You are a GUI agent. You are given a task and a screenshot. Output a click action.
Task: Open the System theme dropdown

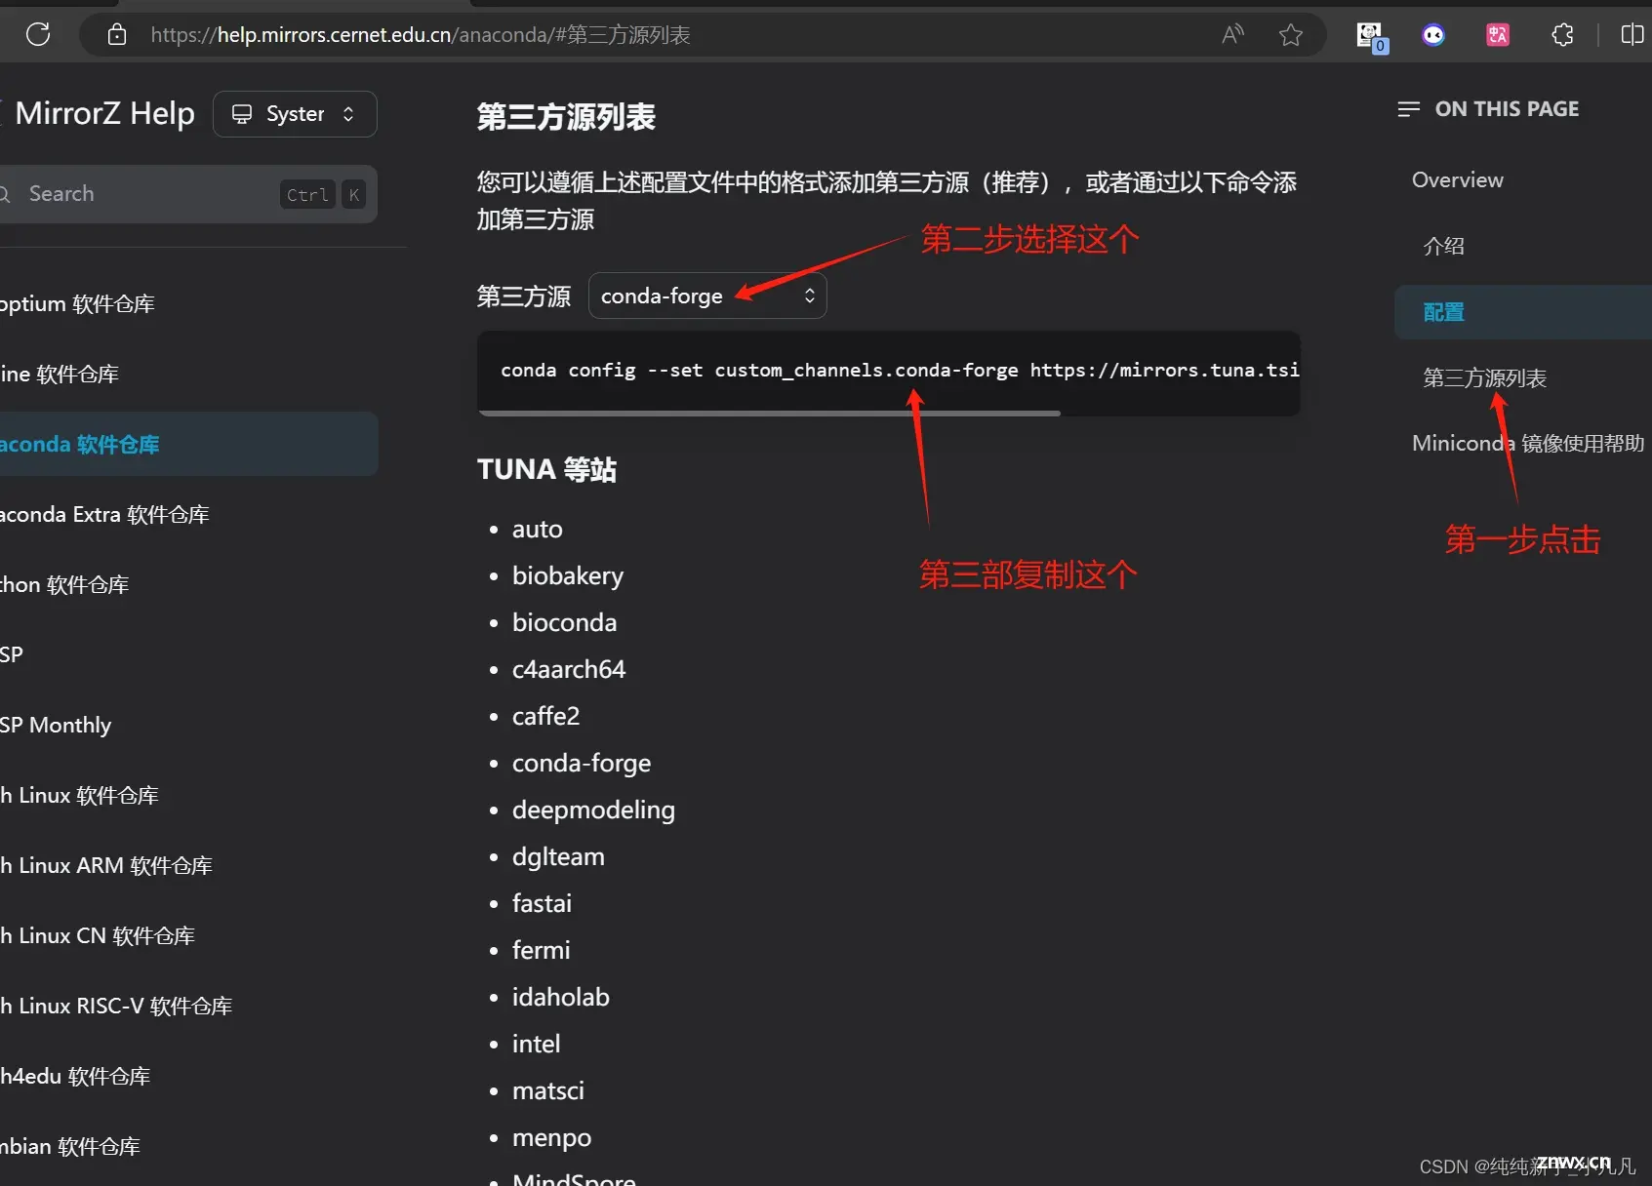click(295, 114)
